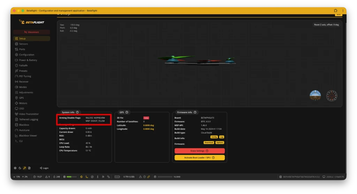Click the Setup sliders icon in sidebar
The width and height of the screenshot is (357, 194).
(16, 38)
